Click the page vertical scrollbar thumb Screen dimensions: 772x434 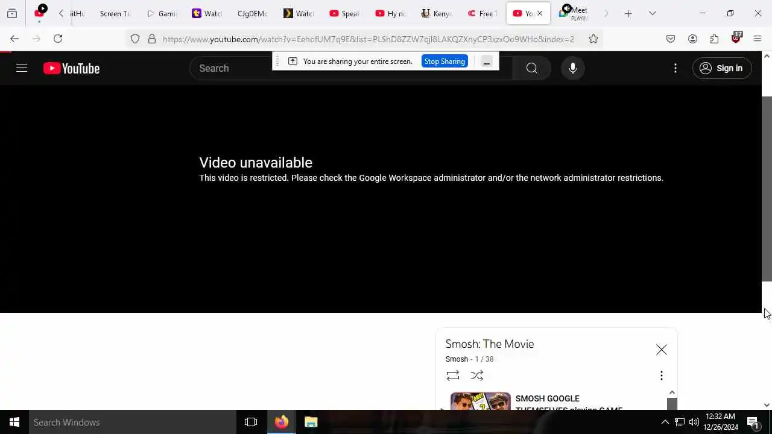click(767, 189)
